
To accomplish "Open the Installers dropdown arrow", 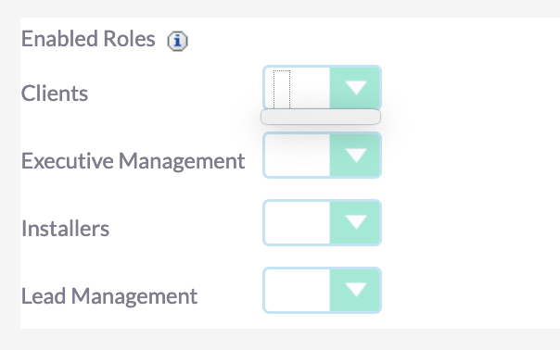I will point(355,222).
